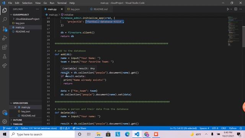Open key.json from Open Editors list

(x=26, y=112)
